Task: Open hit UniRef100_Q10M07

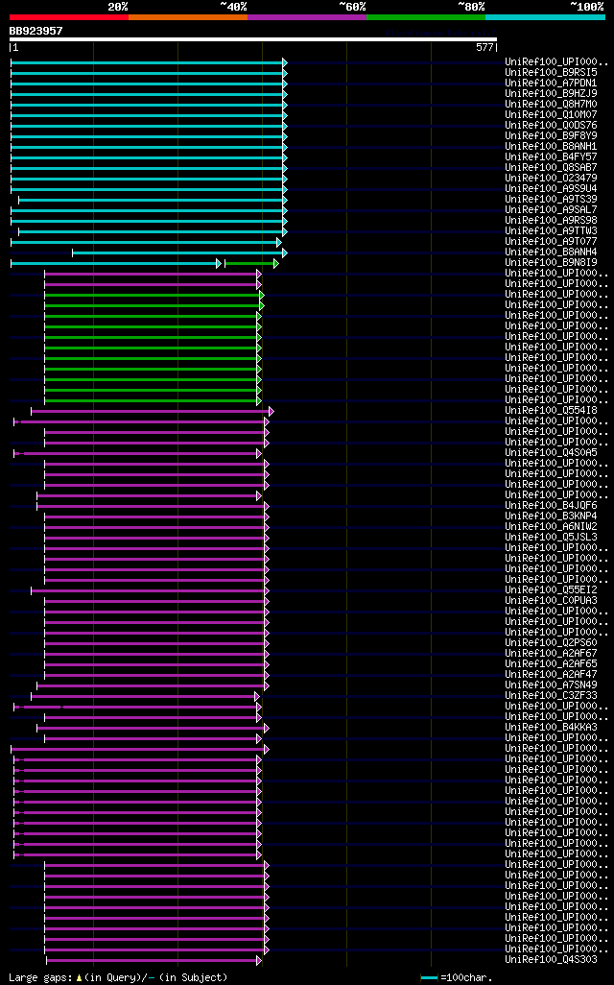Action: (551, 115)
